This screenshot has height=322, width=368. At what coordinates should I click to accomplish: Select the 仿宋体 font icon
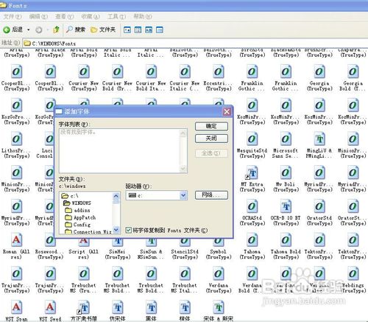pyautogui.click(x=118, y=307)
